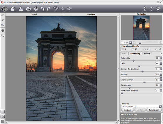Select preview size 1/8 radio button
The image size is (163, 124).
tap(156, 49)
